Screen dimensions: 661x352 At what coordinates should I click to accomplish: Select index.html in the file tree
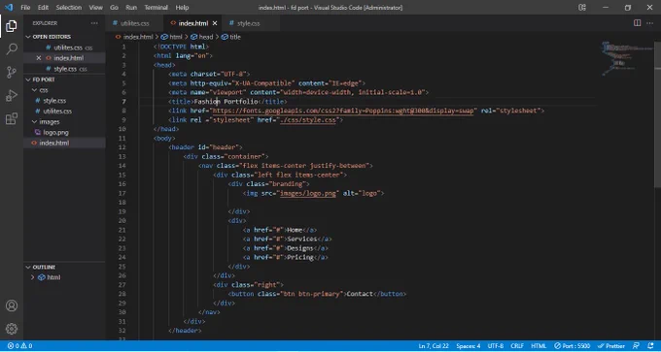point(54,143)
